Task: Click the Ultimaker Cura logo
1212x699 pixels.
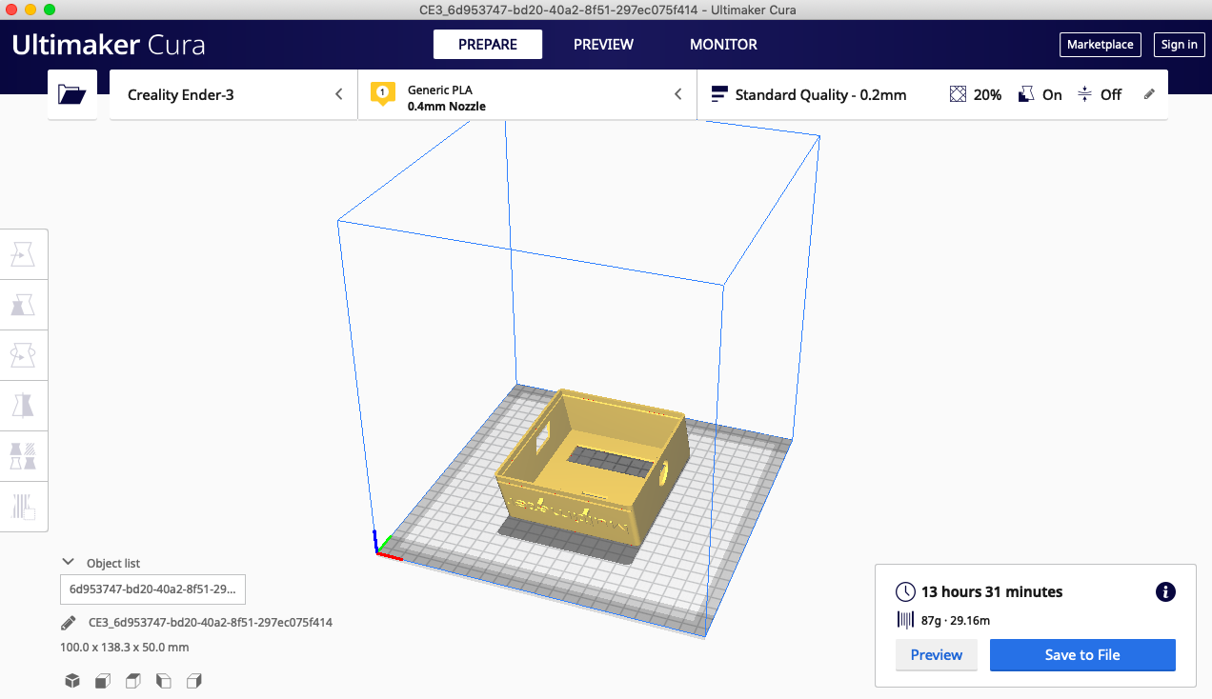Action: pyautogui.click(x=109, y=45)
